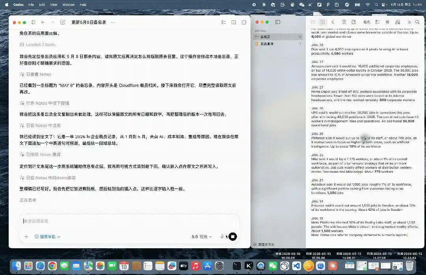Expand the '已查看 Notes' step
426x275 pixels.
pos(35,74)
